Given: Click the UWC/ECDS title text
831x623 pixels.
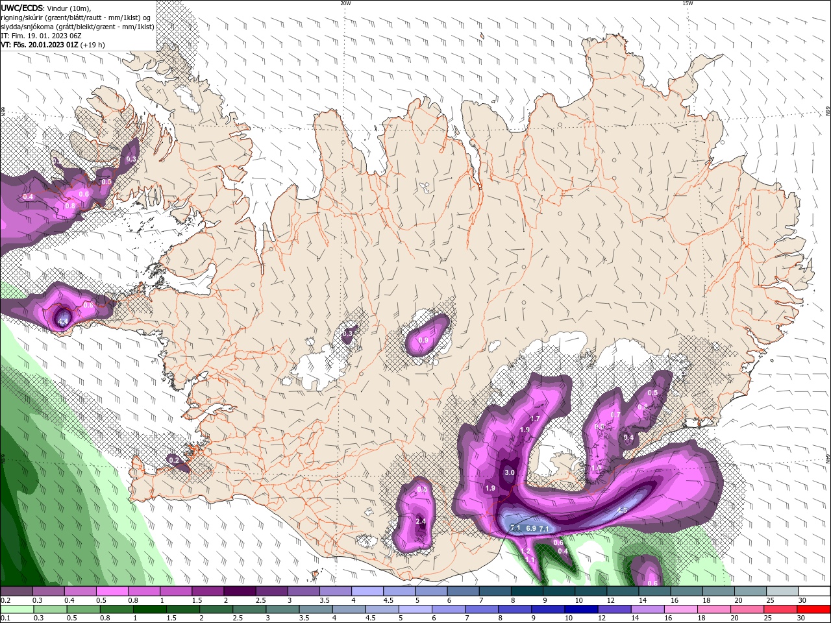Looking at the screenshot, I should (x=22, y=8).
